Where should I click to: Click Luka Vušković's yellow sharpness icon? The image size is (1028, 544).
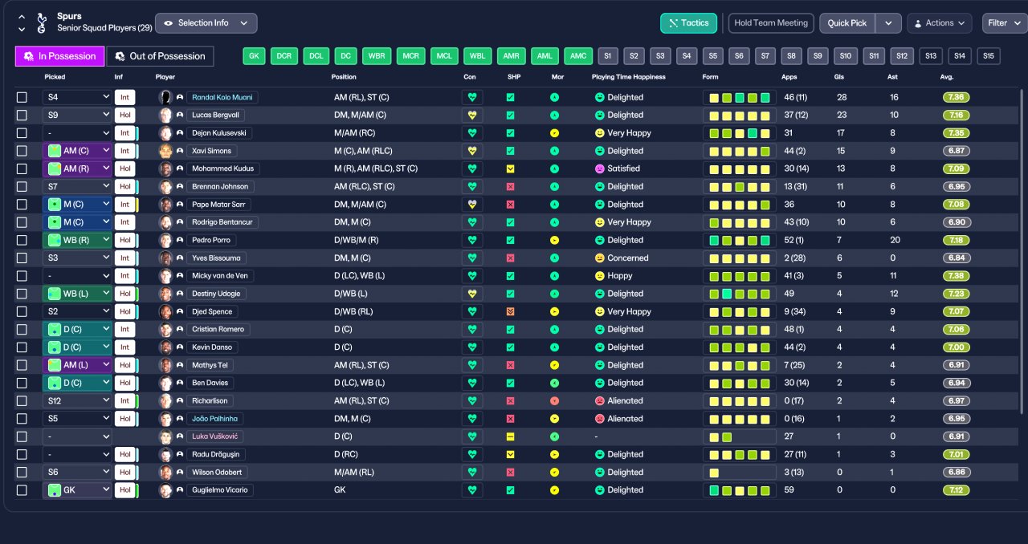pyautogui.click(x=510, y=436)
